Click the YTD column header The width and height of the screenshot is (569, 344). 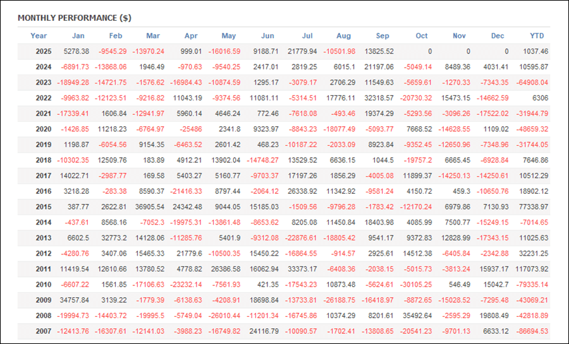click(537, 36)
